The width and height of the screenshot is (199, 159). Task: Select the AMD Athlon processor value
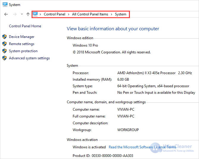[155, 73]
